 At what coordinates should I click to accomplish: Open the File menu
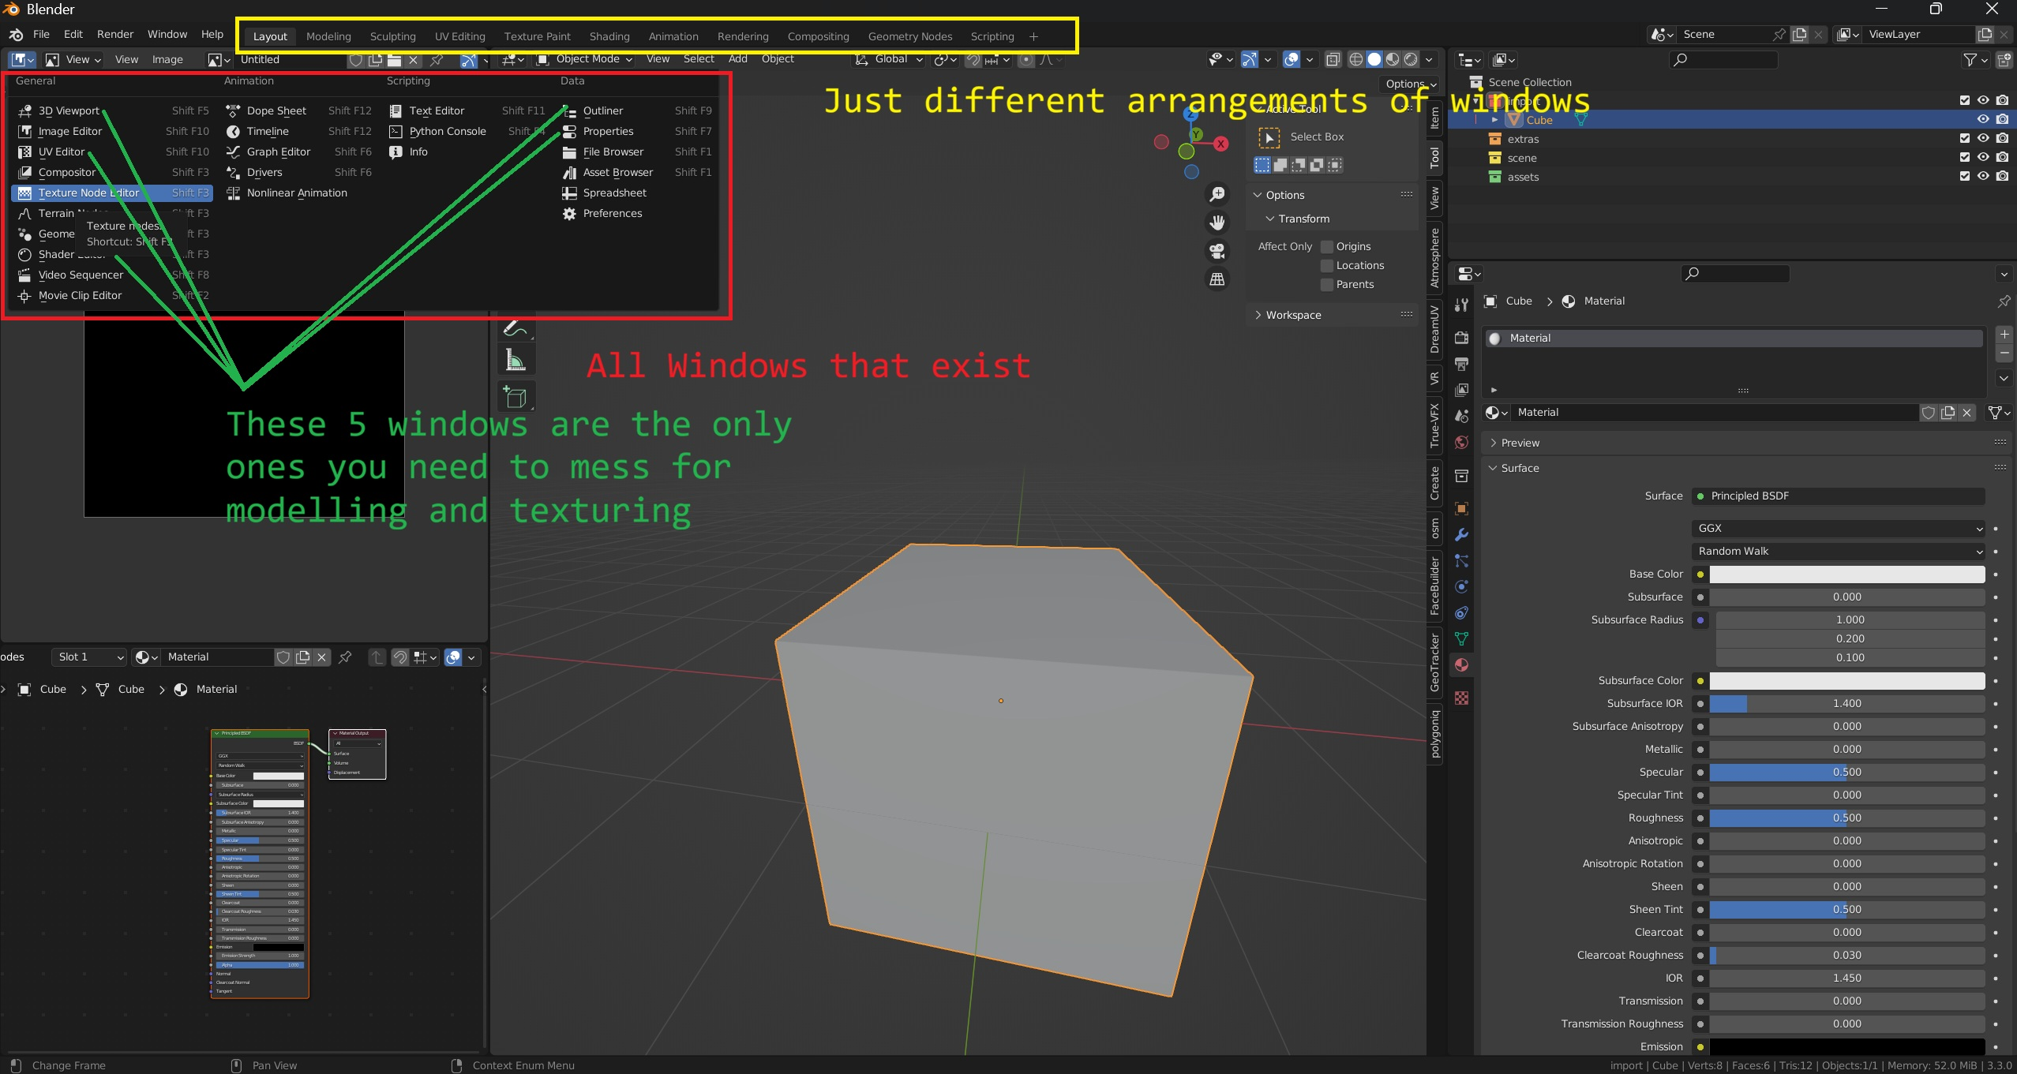[x=41, y=34]
